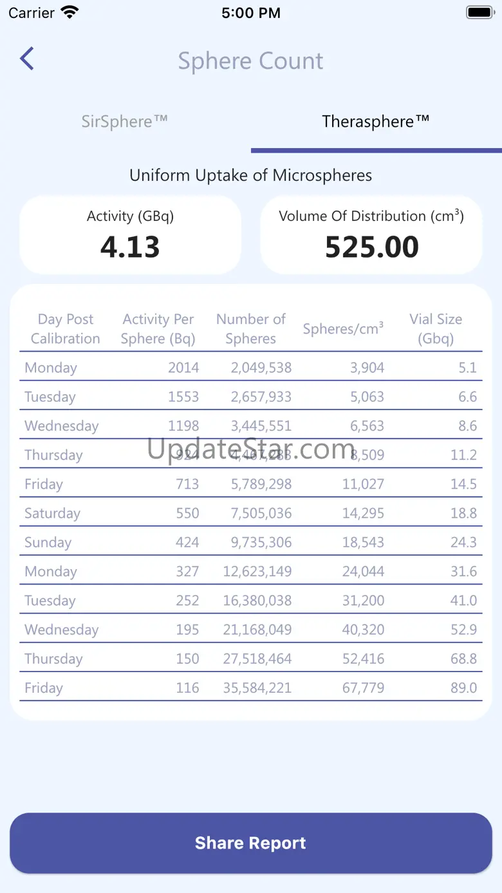Tap the back arrow icon

point(27,59)
